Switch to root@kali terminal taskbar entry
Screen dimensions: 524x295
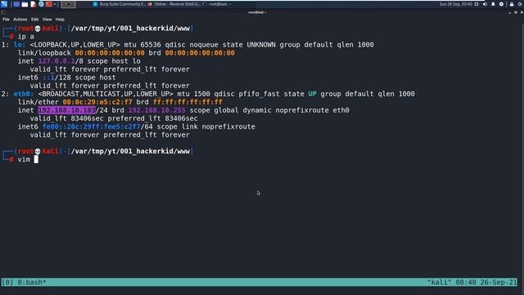[x=217, y=4]
